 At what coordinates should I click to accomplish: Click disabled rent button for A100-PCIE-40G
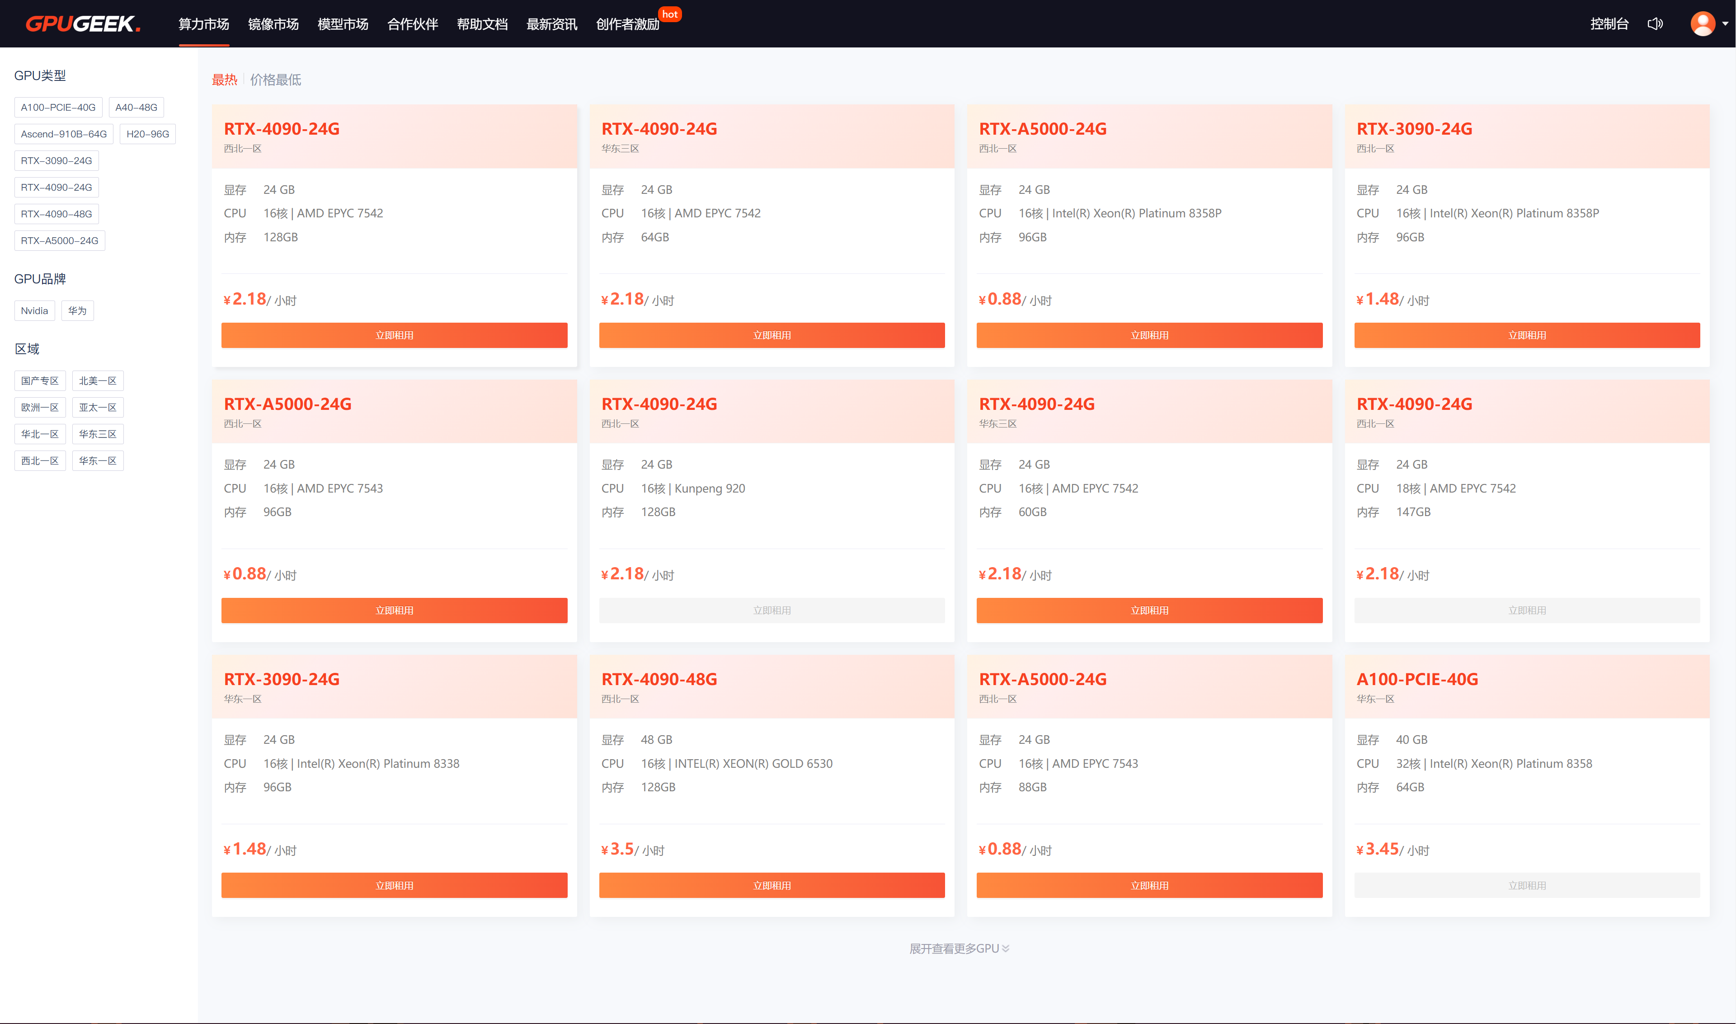coord(1527,885)
